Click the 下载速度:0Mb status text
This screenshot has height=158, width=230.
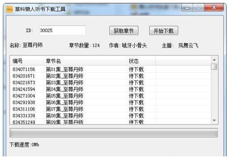(24, 145)
